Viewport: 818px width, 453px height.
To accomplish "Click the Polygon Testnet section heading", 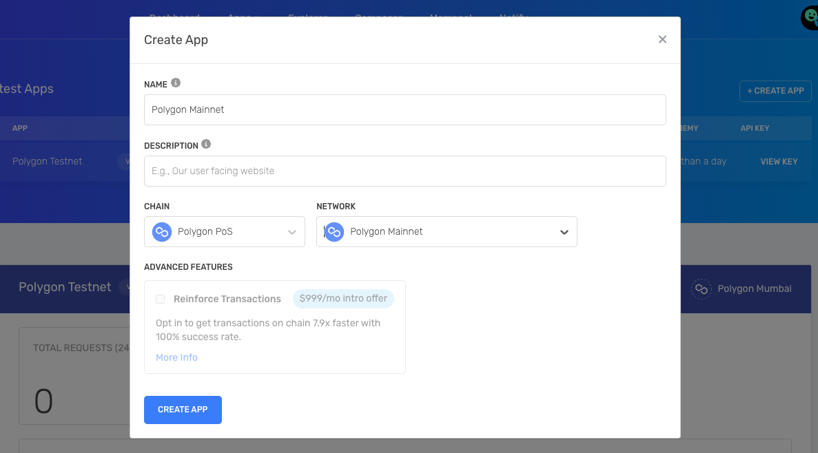I will (65, 287).
